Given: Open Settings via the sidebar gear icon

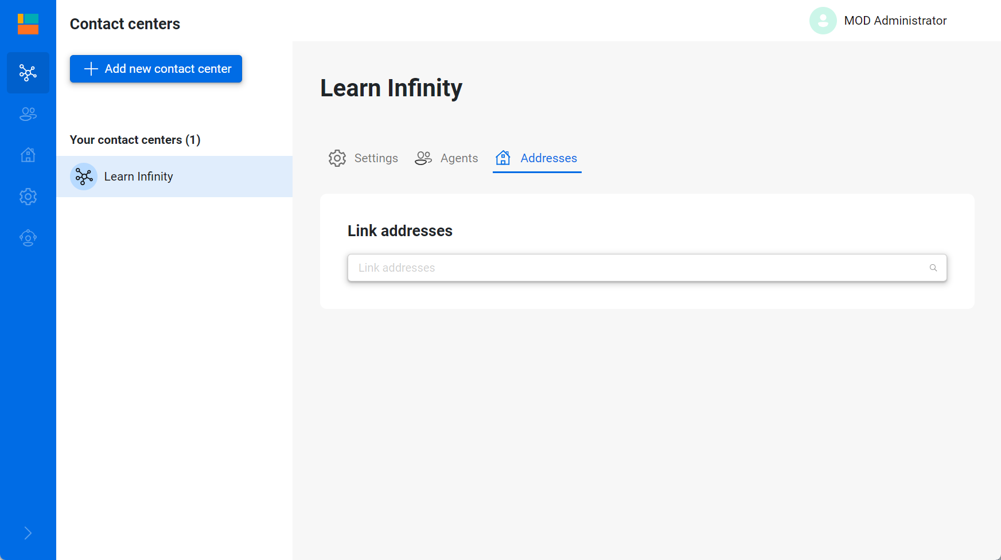Looking at the screenshot, I should pos(28,197).
